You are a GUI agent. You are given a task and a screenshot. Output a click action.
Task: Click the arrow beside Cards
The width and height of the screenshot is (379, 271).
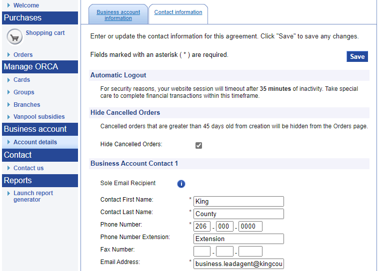pyautogui.click(x=8, y=80)
